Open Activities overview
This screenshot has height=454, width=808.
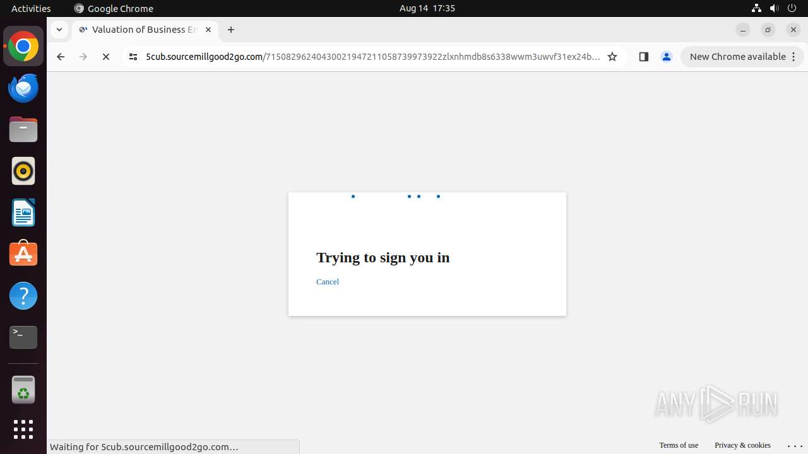31,8
